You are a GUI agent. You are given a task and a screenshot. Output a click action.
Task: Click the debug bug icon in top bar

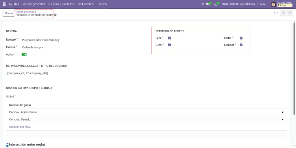203,4
